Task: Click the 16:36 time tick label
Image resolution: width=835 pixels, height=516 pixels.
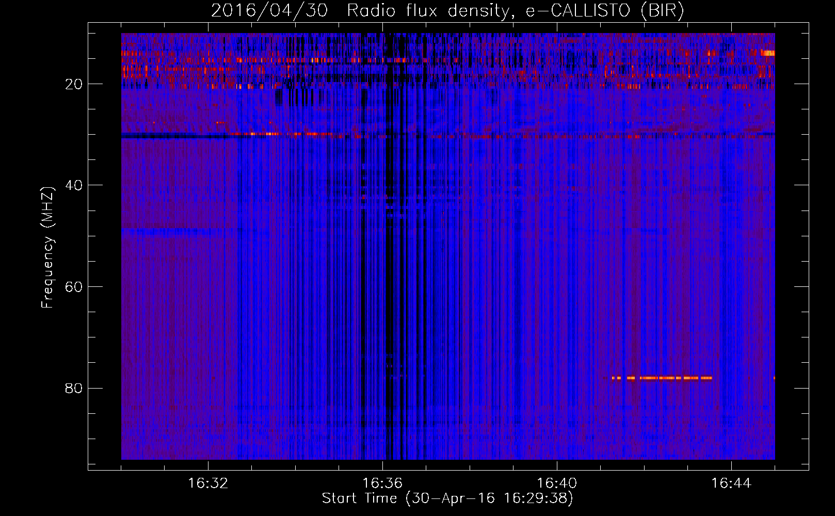Action: [382, 483]
